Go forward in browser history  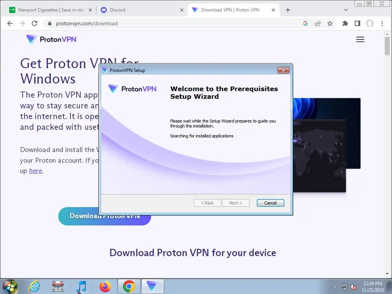click(22, 23)
